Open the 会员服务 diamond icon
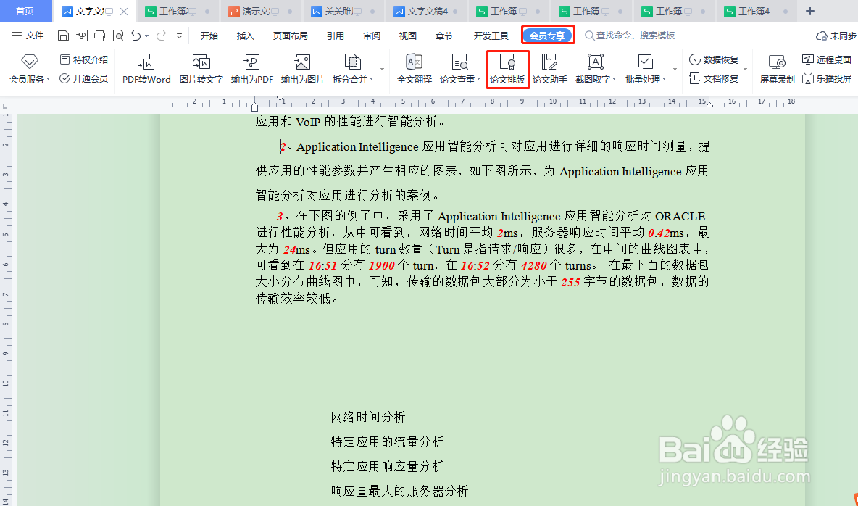This screenshot has width=858, height=506. pyautogui.click(x=30, y=62)
